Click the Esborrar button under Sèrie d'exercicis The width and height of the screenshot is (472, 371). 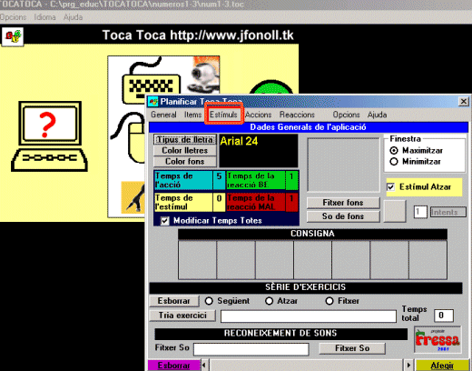click(x=174, y=301)
